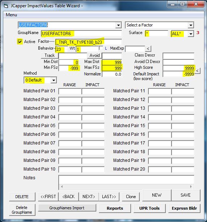The width and height of the screenshot is (207, 222).
Task: Click the Avoid Cl Descr input field
Action: click(178, 62)
